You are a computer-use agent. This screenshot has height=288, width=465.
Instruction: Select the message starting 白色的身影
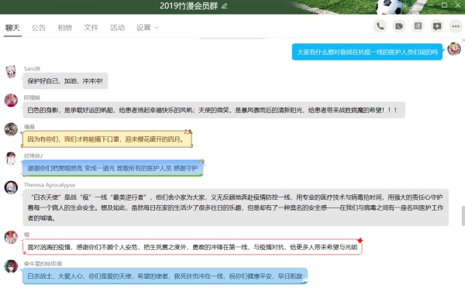pyautogui.click(x=214, y=110)
